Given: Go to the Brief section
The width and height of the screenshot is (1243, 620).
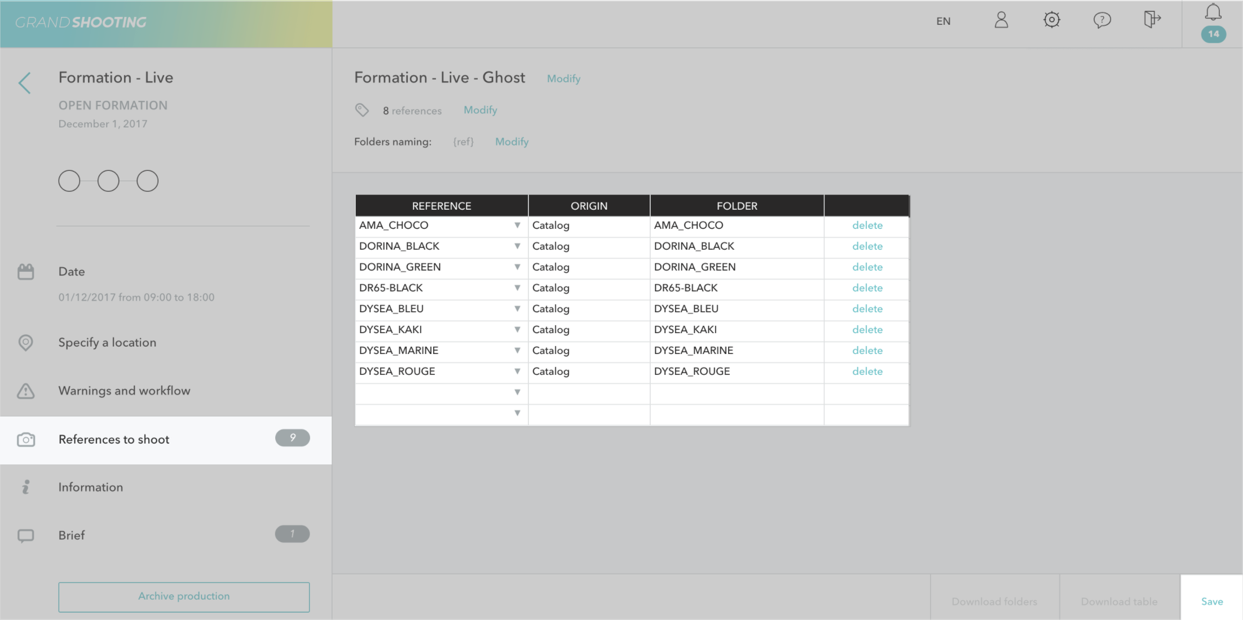Looking at the screenshot, I should tap(72, 535).
